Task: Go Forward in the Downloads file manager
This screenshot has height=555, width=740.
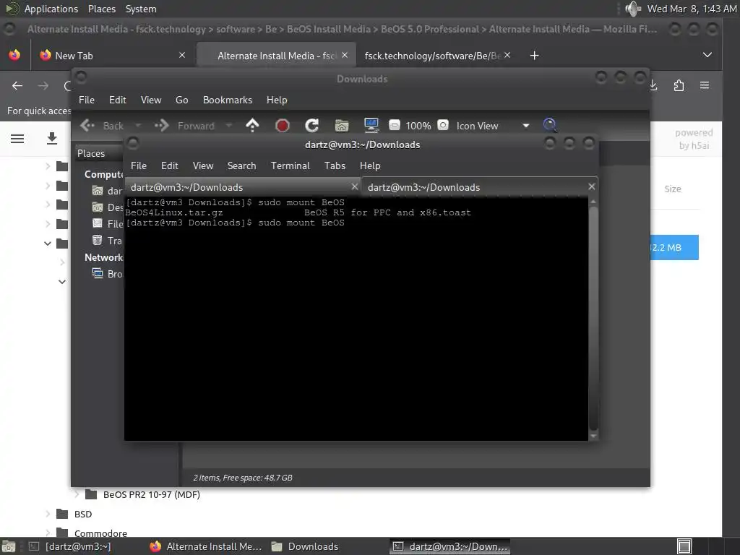Action: (184, 126)
